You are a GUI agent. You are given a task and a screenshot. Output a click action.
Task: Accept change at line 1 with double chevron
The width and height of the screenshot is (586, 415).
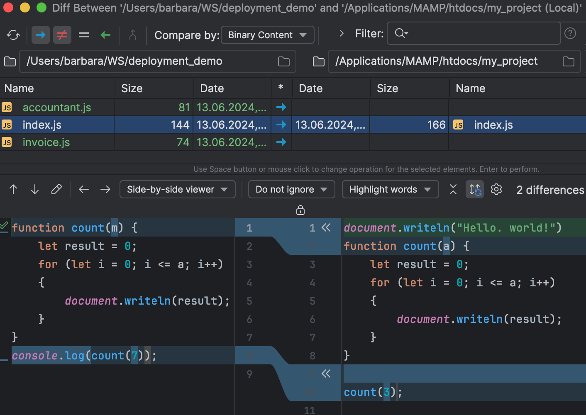326,227
